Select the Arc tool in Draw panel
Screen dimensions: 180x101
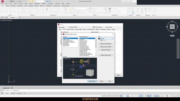[x=15, y=10]
